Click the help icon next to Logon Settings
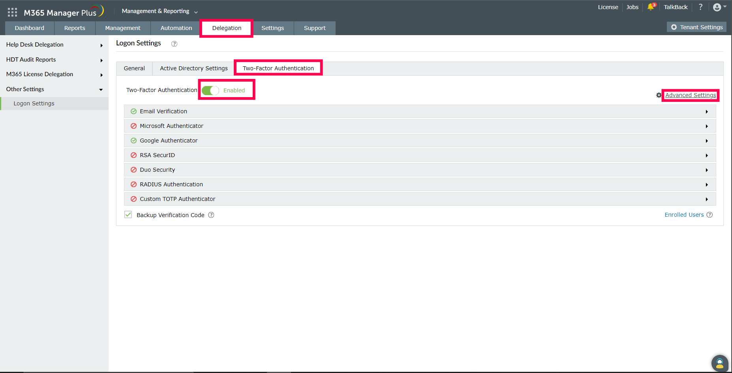This screenshot has width=732, height=373. click(x=174, y=44)
